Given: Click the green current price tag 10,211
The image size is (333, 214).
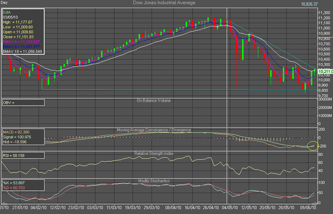Looking at the screenshot, I should [325, 71].
